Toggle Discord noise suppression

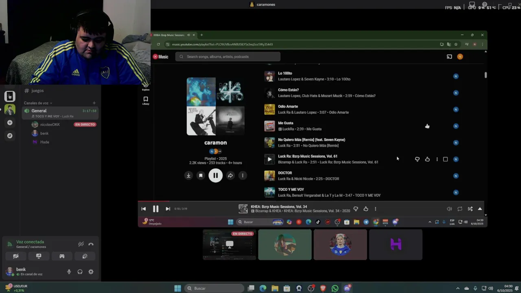click(x=81, y=244)
